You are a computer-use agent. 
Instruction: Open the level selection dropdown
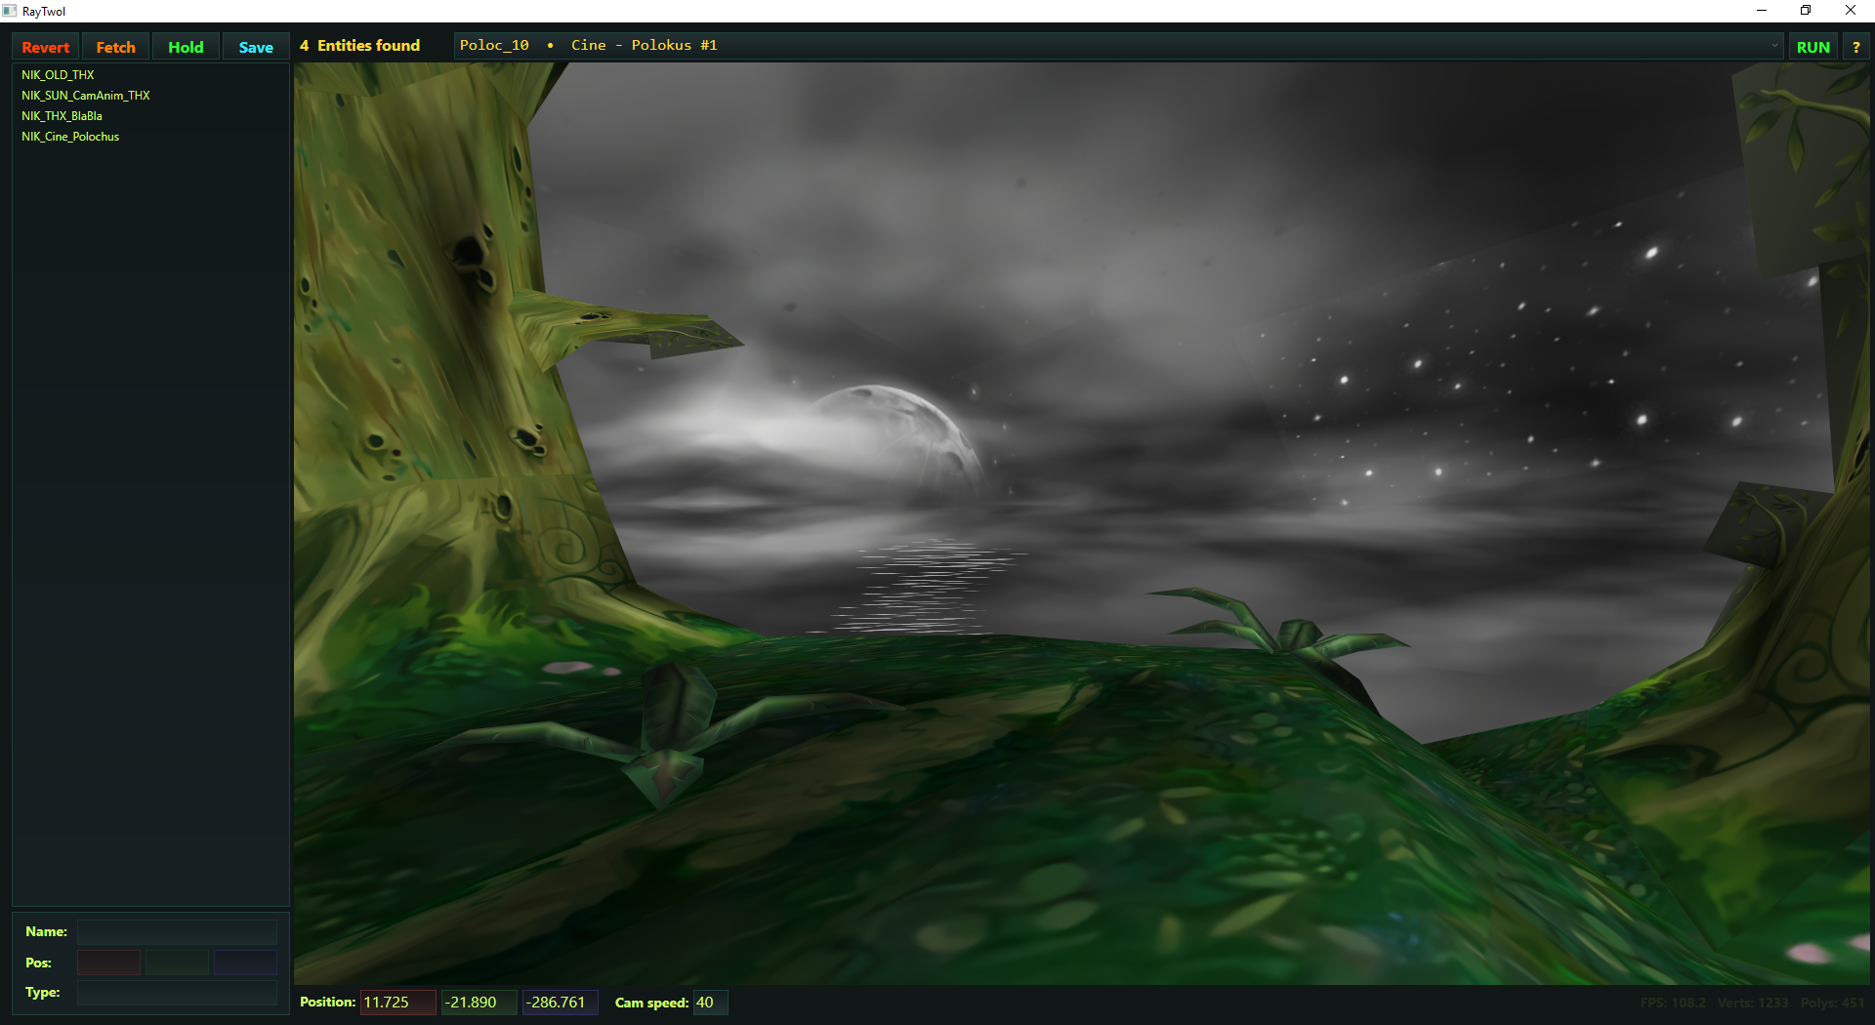coord(1119,46)
